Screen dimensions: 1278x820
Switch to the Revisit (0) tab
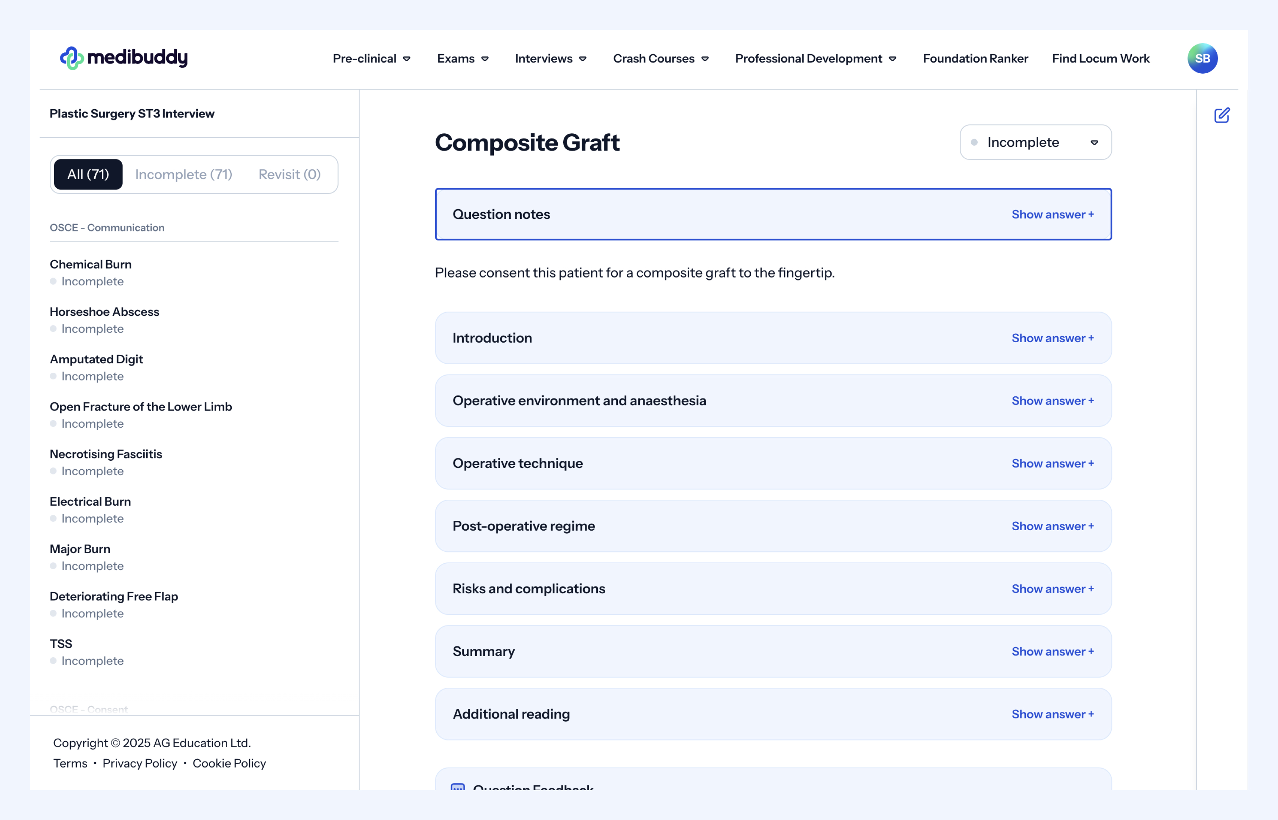point(290,174)
